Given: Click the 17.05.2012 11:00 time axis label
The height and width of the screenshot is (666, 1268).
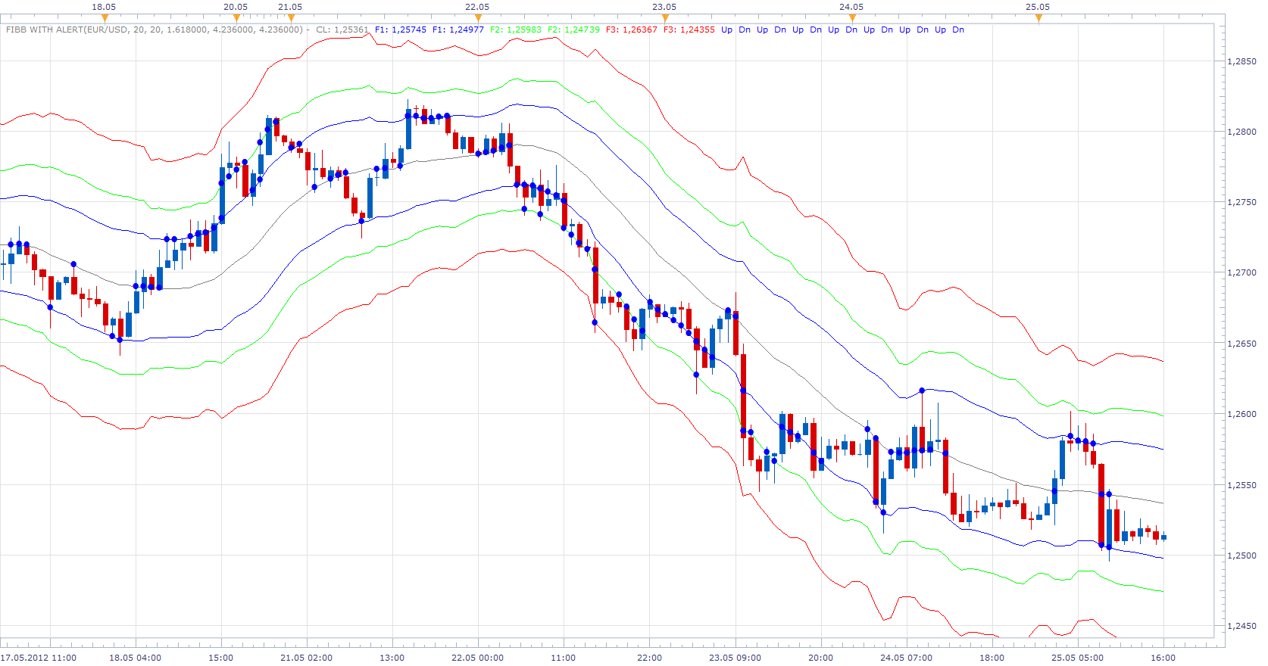Looking at the screenshot, I should click(x=39, y=658).
